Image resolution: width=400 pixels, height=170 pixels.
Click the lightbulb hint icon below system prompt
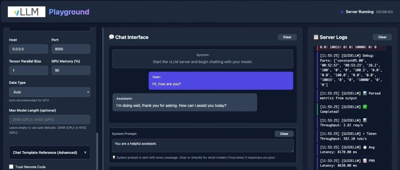114,157
